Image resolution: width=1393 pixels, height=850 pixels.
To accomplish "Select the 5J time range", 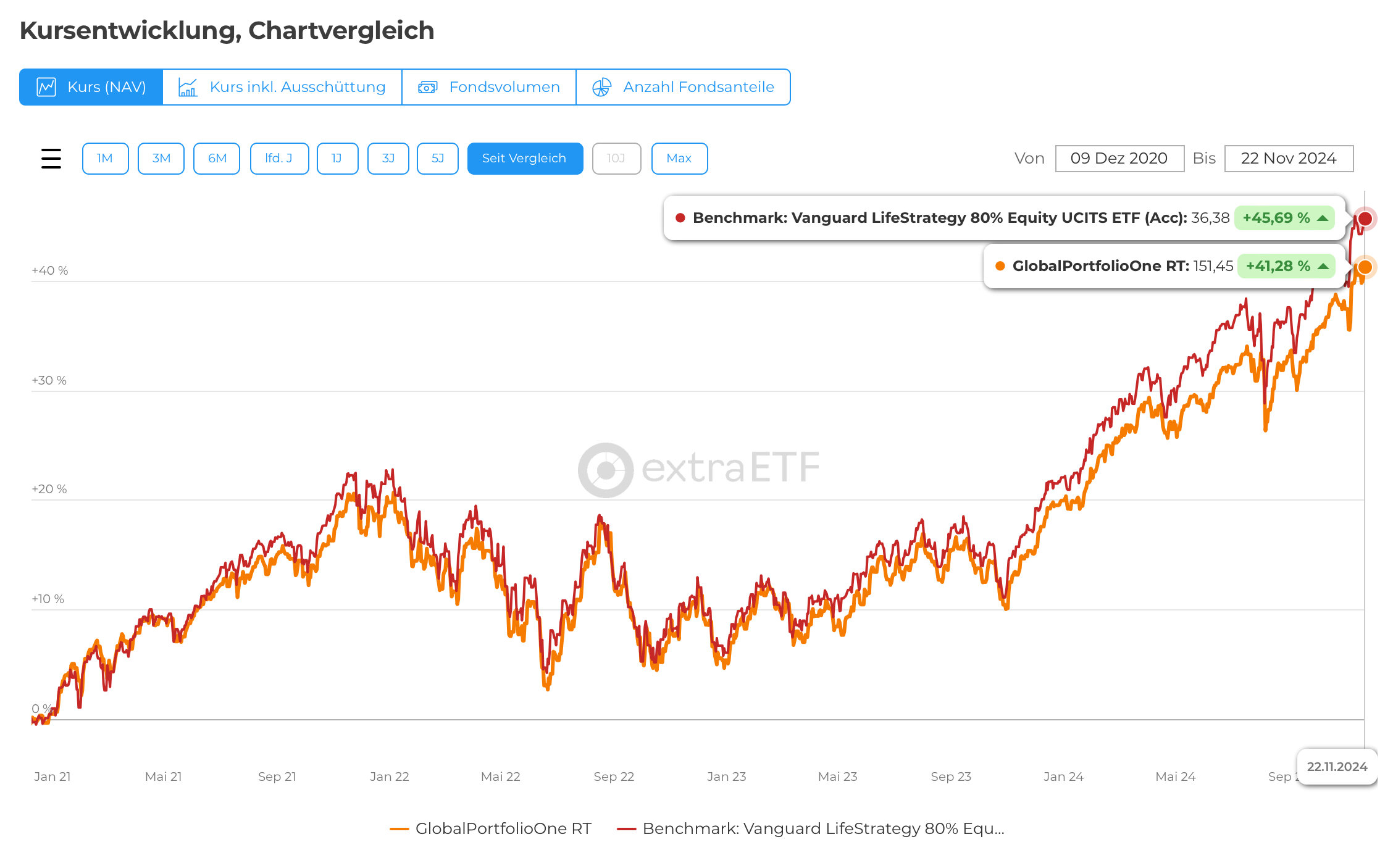I will (x=437, y=159).
